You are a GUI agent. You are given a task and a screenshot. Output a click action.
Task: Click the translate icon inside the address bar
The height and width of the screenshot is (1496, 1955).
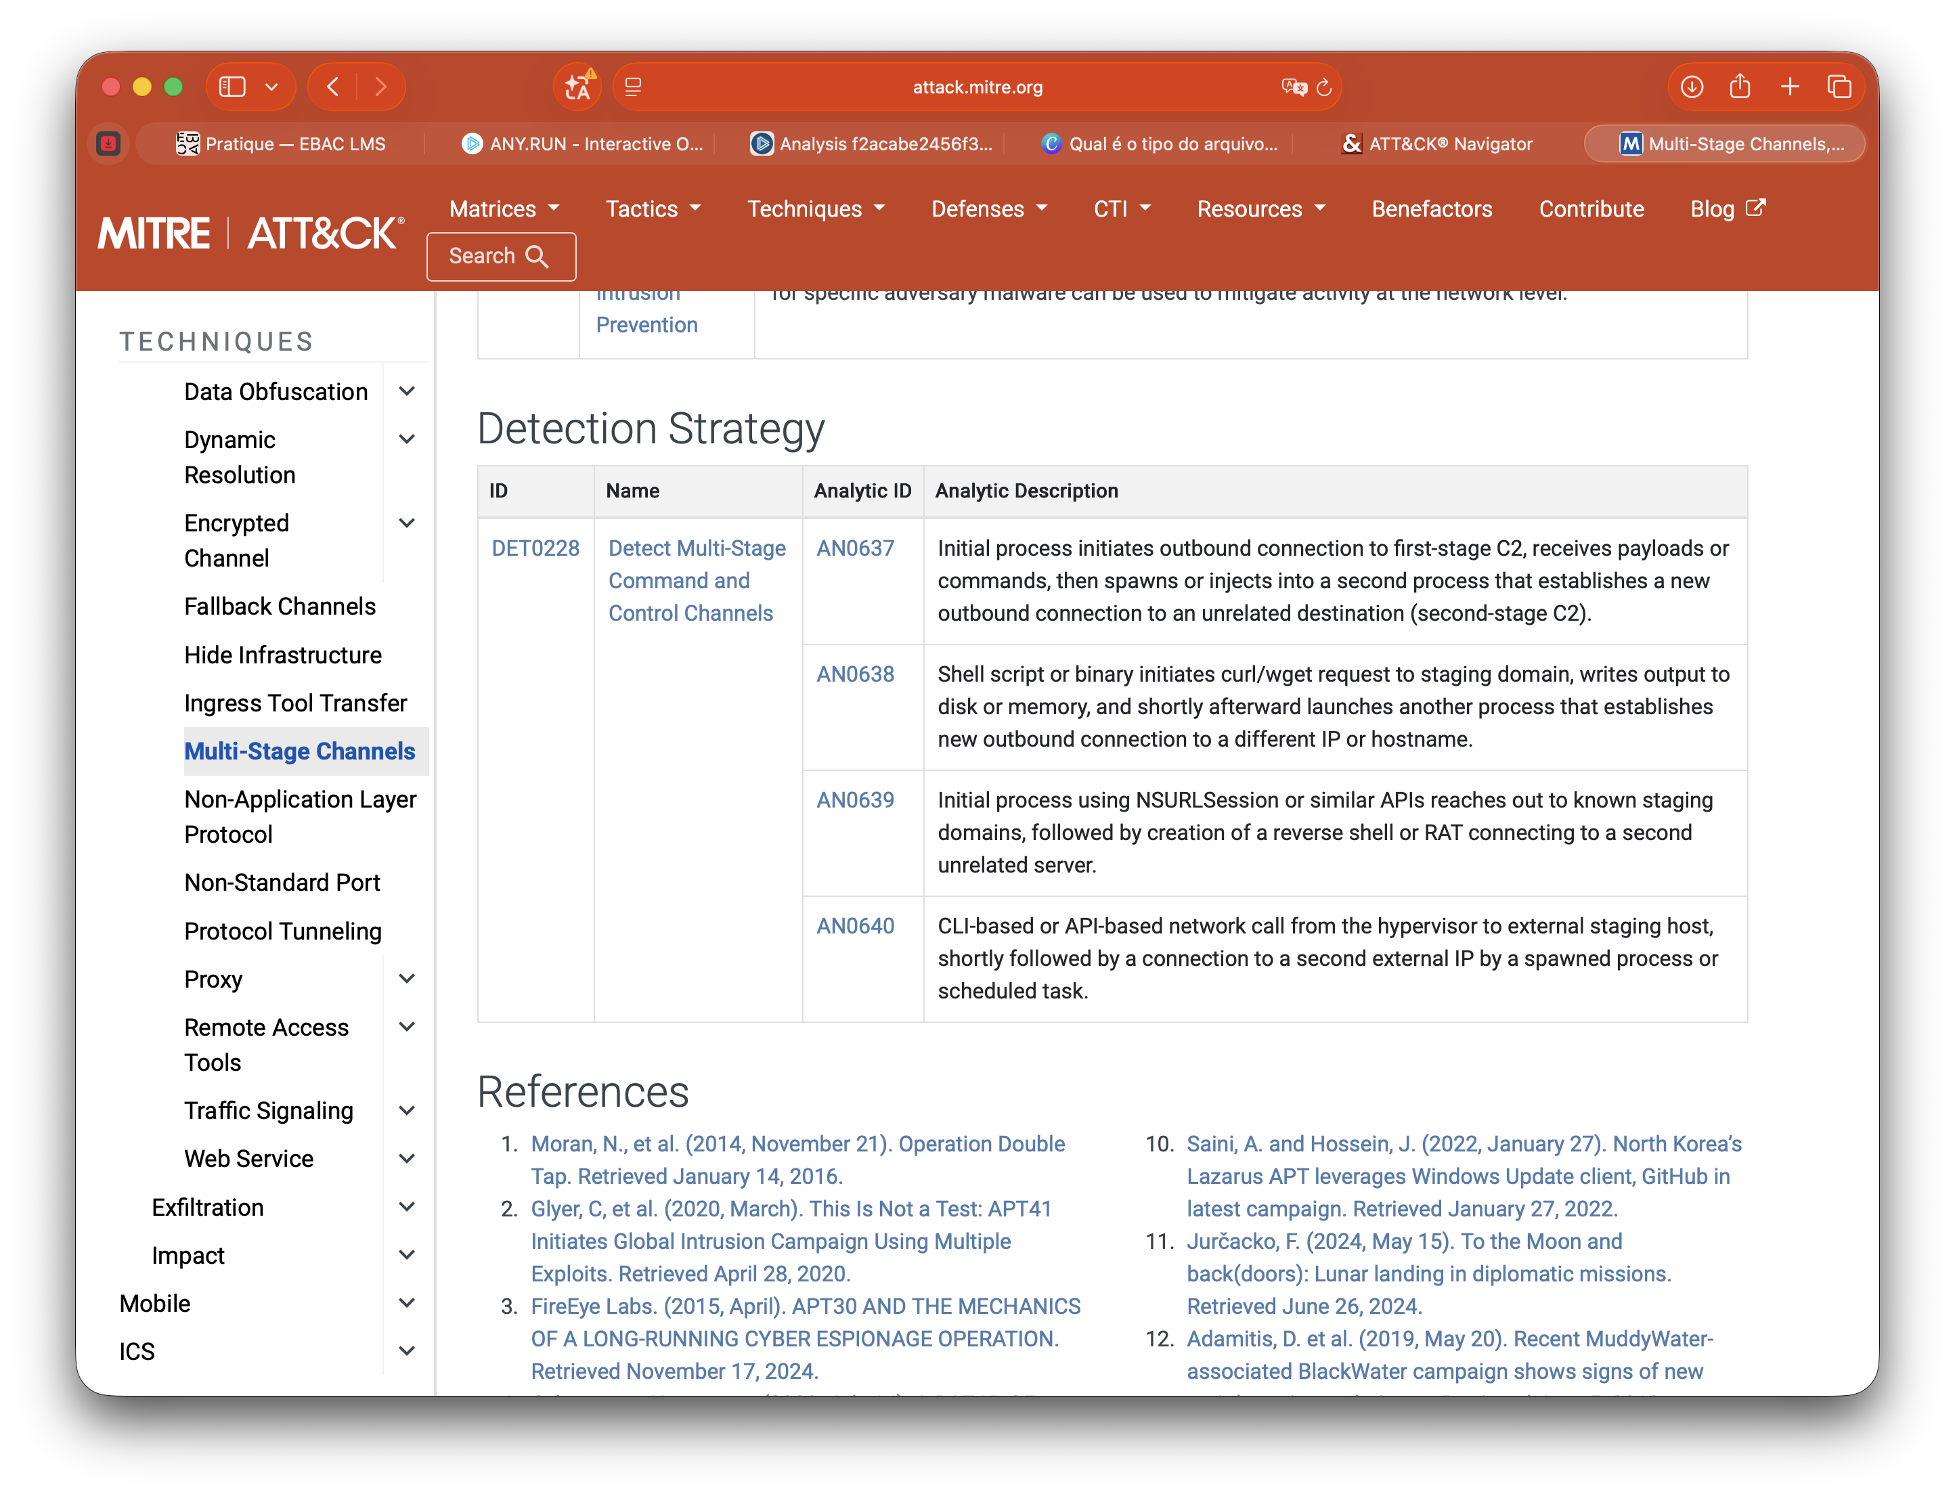(1294, 87)
